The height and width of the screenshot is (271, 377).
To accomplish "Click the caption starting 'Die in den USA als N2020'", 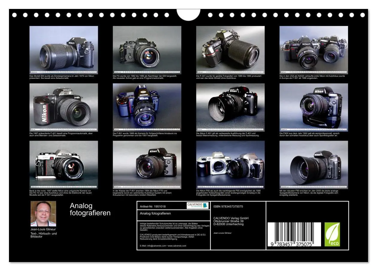I will (x=312, y=77).
